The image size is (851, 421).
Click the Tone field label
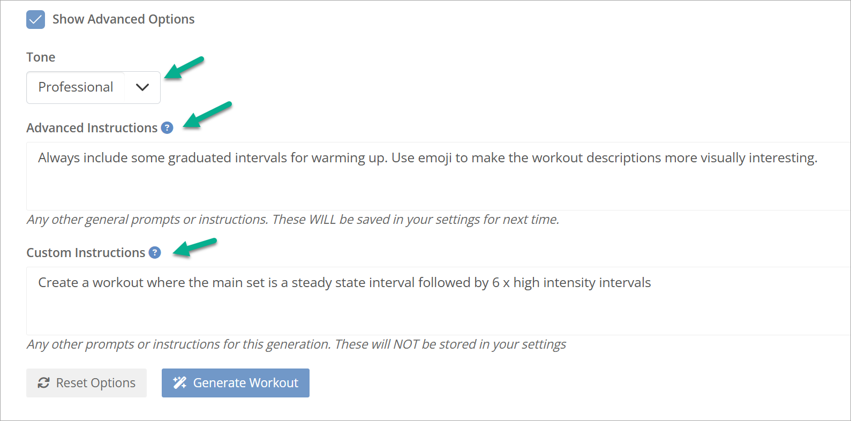coord(41,57)
